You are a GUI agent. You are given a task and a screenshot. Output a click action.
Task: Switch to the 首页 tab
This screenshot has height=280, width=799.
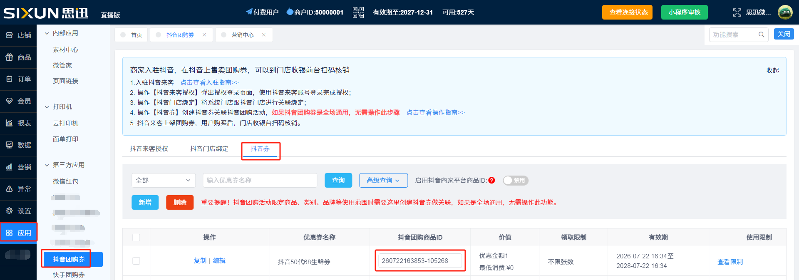[132, 35]
